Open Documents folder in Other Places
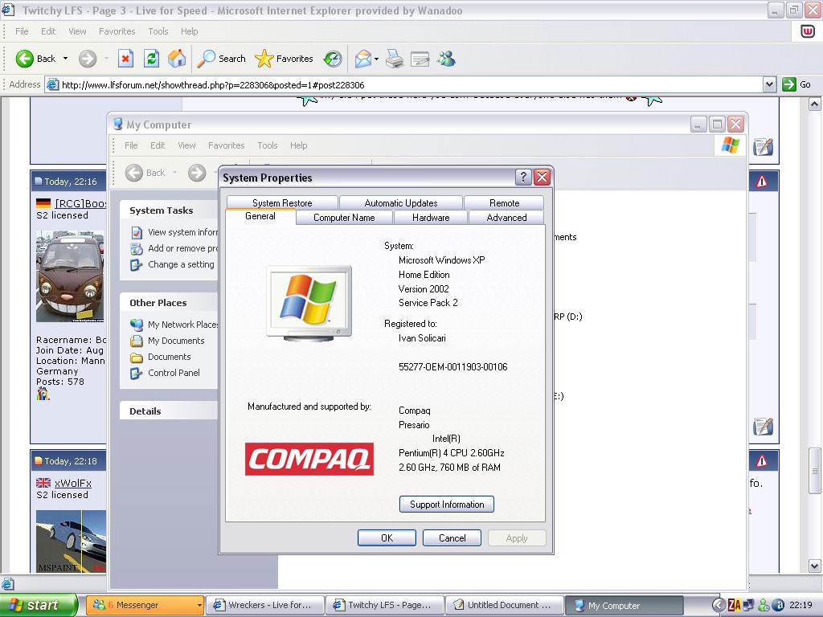 tap(161, 357)
